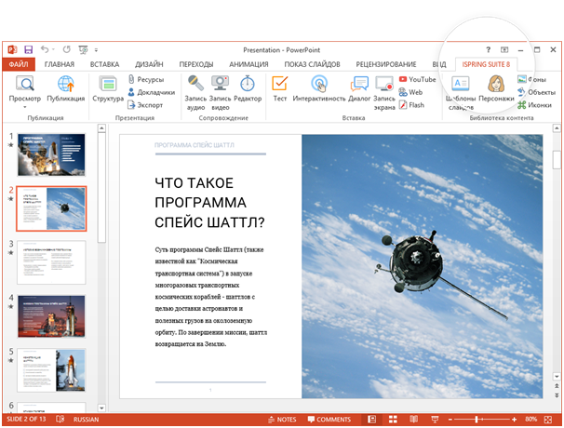Toggle the COMMENTS pane
Image resolution: width=564 pixels, height=428 pixels.
tap(329, 420)
